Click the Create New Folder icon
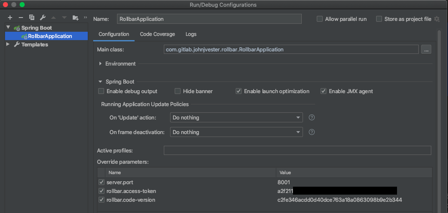Viewport: 448px width, 213px height. point(75,18)
